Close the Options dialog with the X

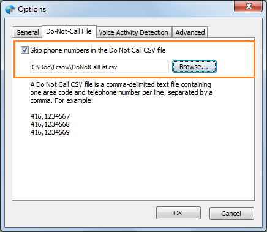pos(248,6)
